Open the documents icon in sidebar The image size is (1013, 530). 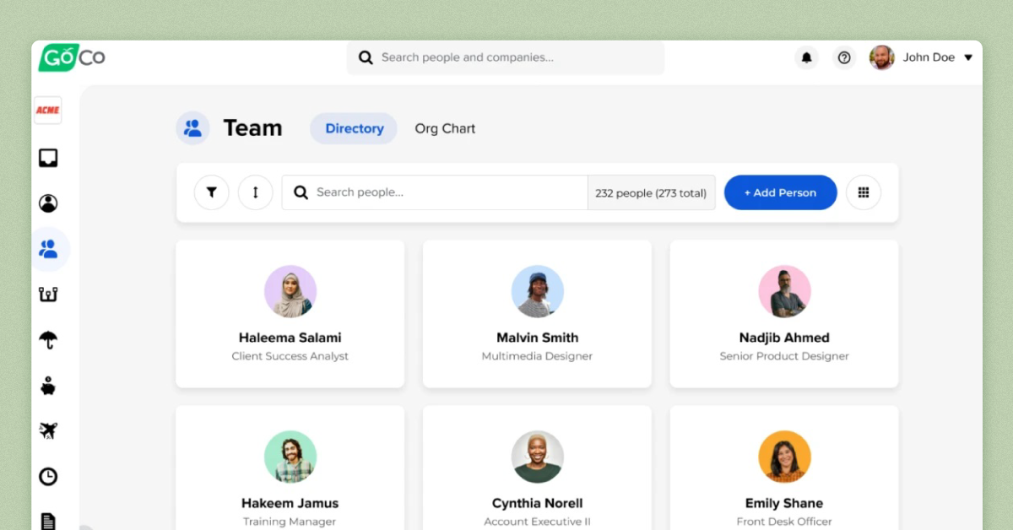coord(48,521)
